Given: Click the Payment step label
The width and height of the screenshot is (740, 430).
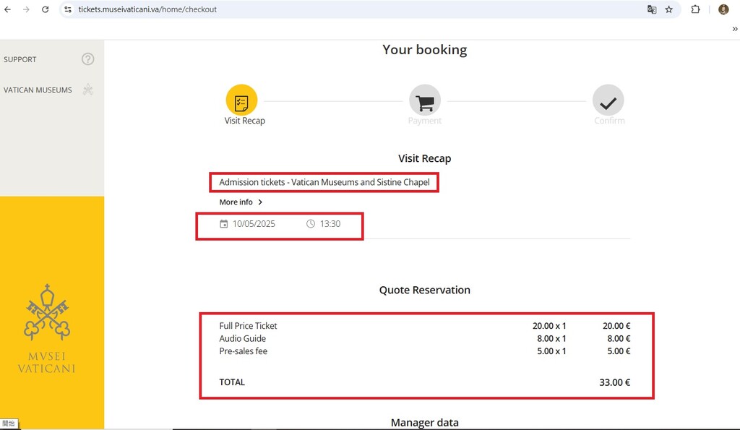Looking at the screenshot, I should (425, 121).
